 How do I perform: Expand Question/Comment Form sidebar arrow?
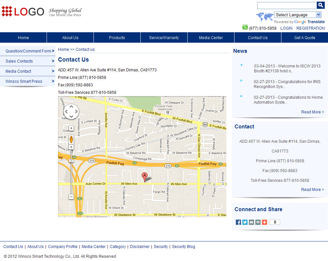tap(53, 51)
